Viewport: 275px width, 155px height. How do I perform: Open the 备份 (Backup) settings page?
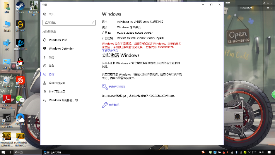(52, 57)
